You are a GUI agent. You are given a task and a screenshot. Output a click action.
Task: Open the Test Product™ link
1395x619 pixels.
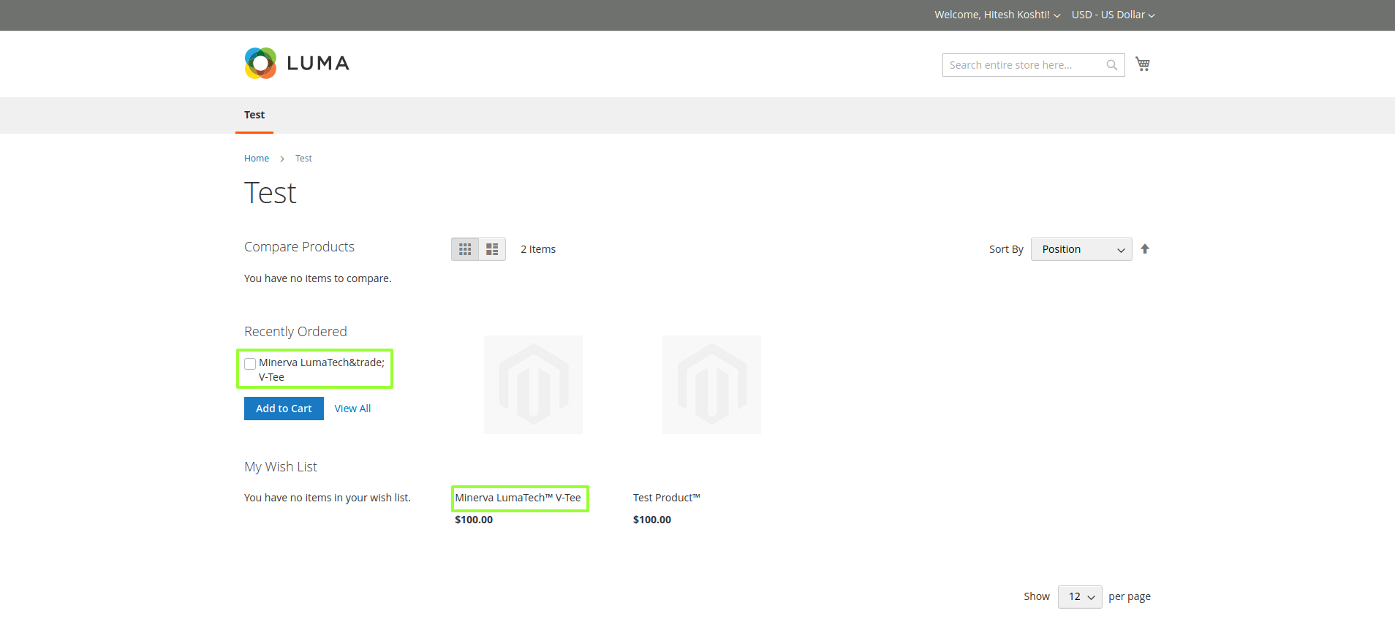point(667,498)
